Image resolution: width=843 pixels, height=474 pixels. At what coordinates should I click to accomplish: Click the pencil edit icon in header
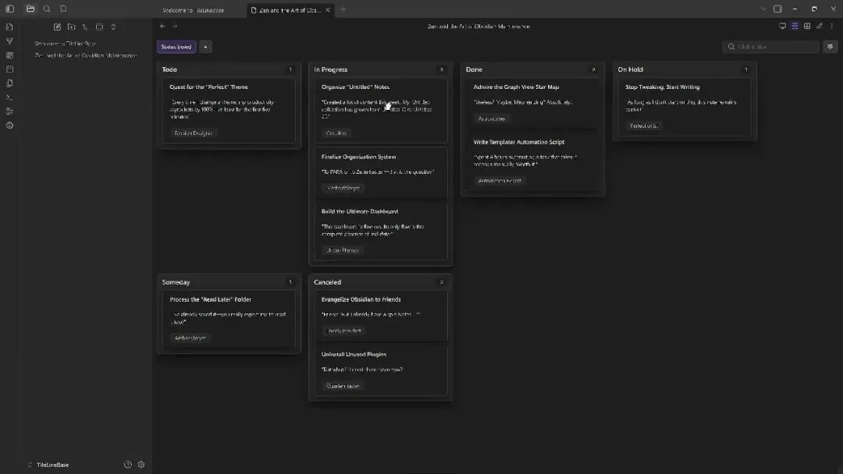(x=820, y=26)
